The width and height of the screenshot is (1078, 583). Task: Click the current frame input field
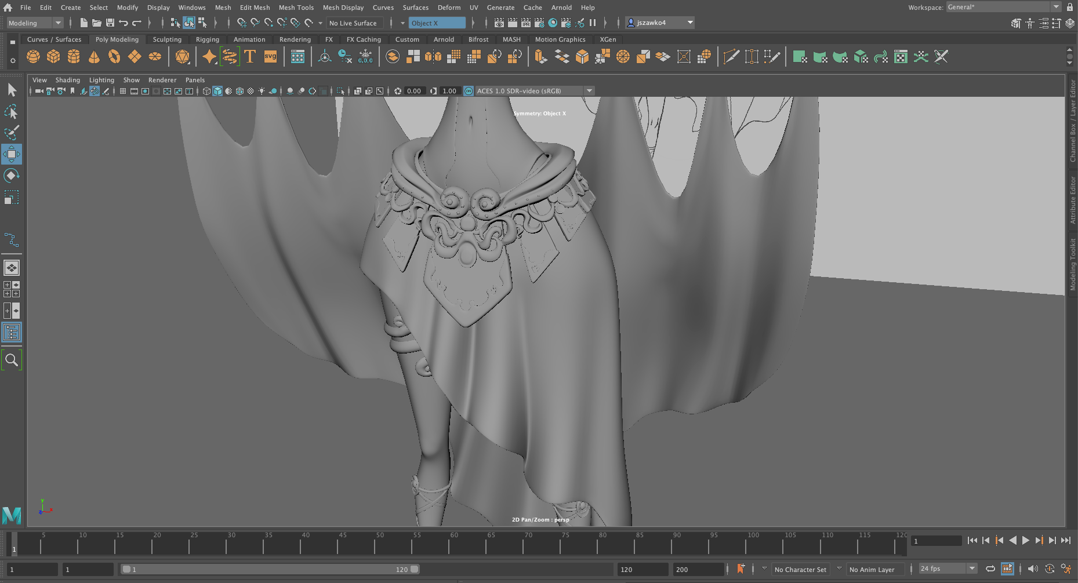(x=936, y=541)
